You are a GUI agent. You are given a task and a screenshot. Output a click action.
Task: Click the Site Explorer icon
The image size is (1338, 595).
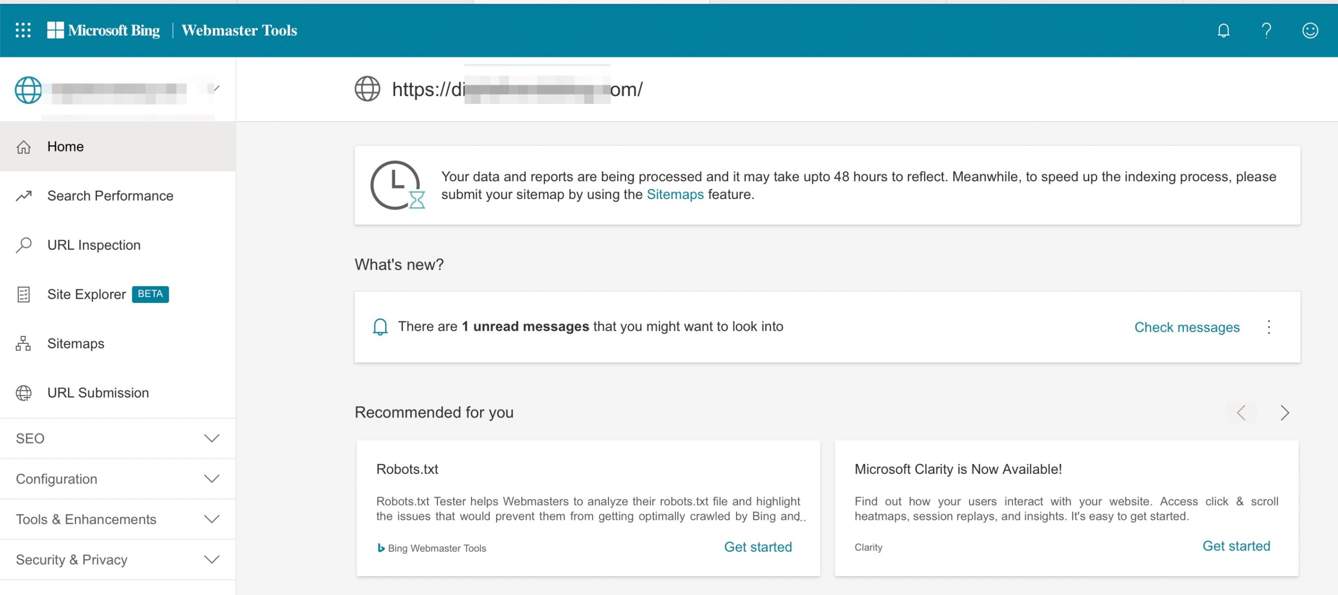click(23, 293)
